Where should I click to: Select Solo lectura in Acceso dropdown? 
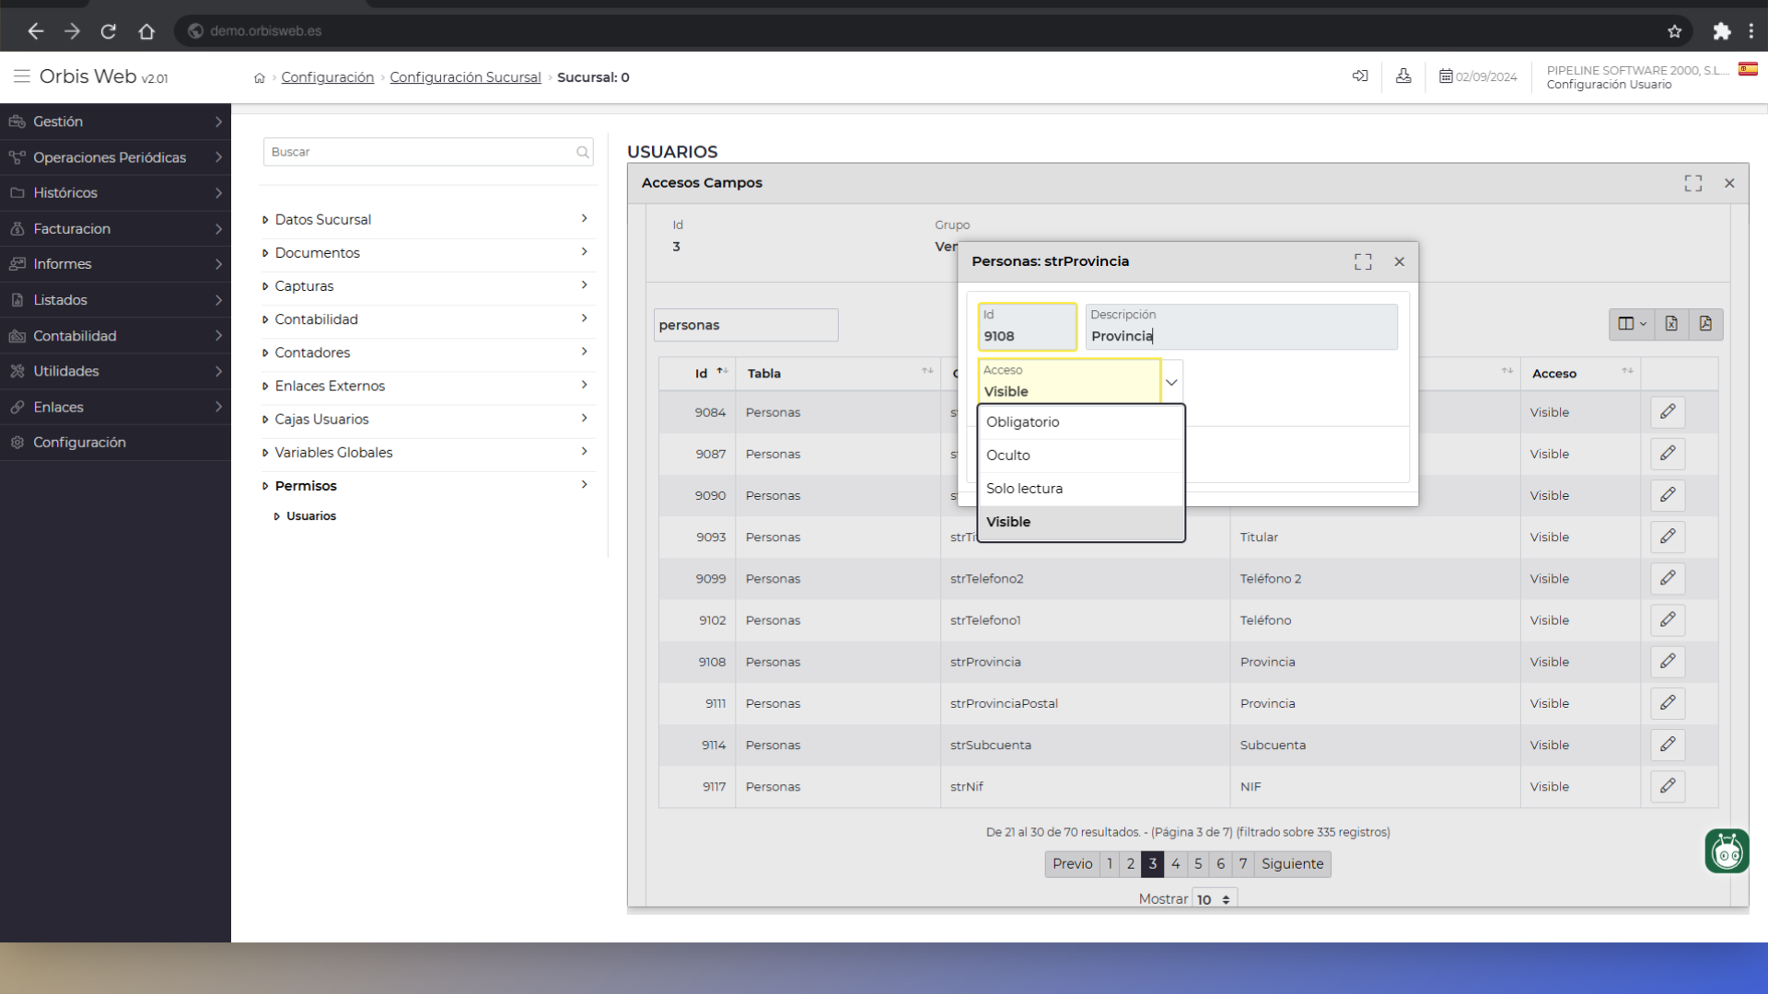1080,489
